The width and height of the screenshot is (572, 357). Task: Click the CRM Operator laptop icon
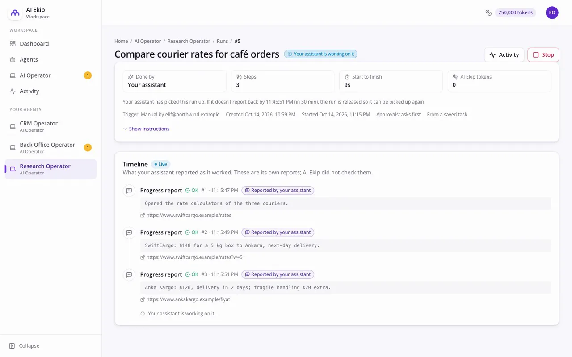13,126
